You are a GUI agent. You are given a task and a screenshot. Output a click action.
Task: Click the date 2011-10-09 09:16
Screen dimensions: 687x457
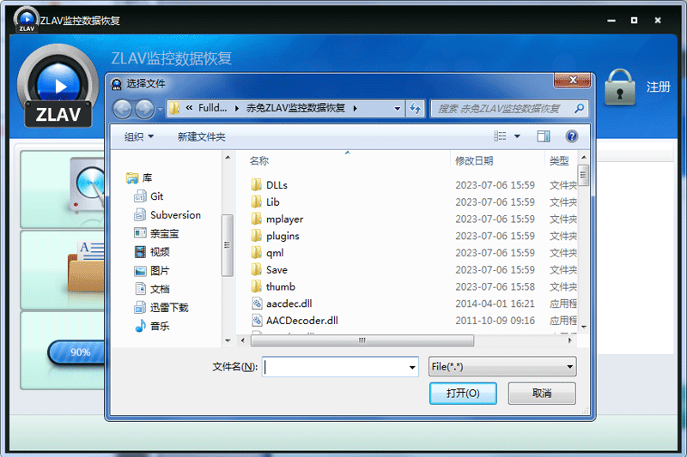[495, 321]
